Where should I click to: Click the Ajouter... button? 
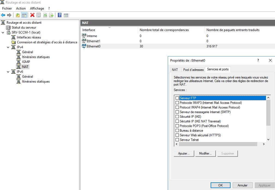[x=184, y=153]
